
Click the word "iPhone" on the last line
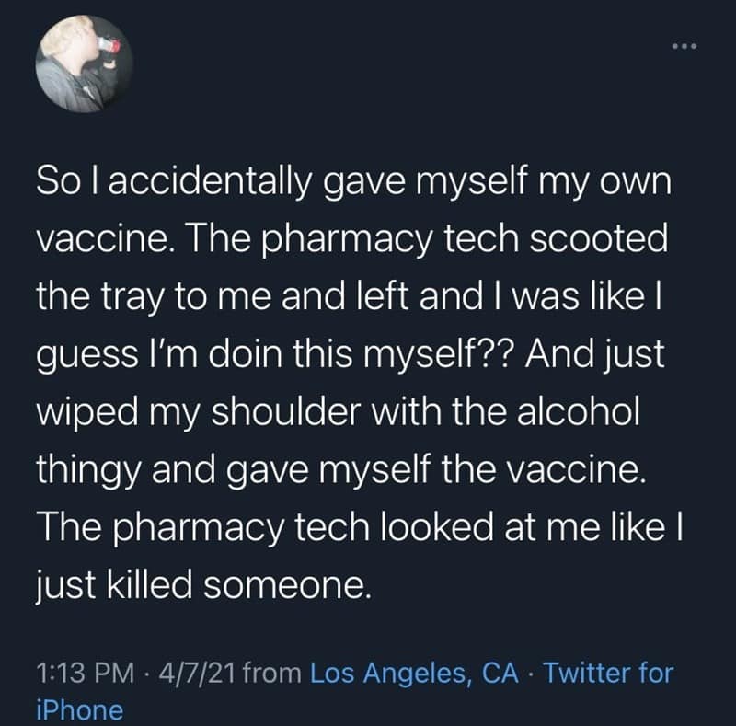(79, 710)
